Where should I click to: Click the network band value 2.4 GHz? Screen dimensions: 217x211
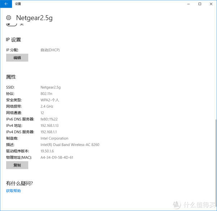click(x=47, y=107)
